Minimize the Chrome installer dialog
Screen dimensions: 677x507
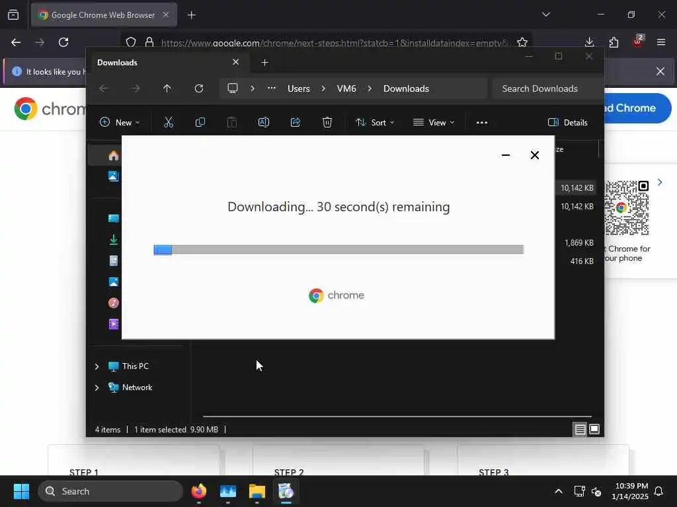[x=506, y=155]
